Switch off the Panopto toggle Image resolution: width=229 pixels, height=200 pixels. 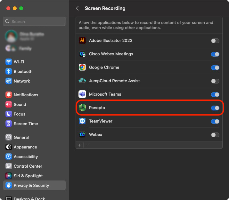(215, 108)
